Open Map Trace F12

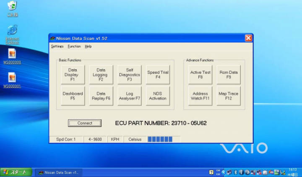coord(229,96)
